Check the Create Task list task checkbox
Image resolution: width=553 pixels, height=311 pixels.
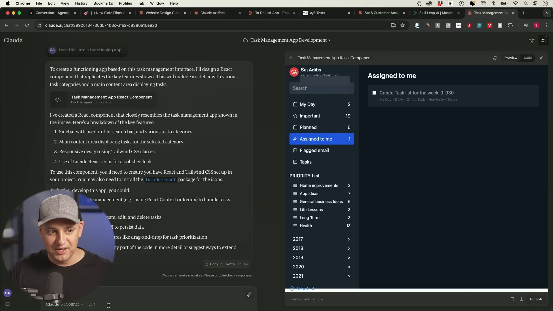(374, 93)
